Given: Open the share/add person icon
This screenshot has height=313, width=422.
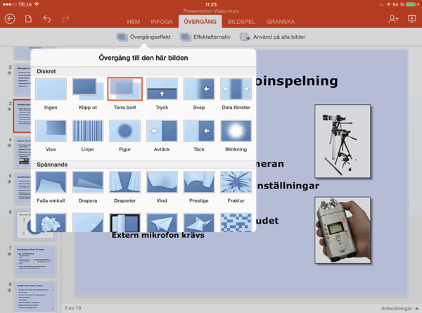Looking at the screenshot, I should (x=393, y=20).
